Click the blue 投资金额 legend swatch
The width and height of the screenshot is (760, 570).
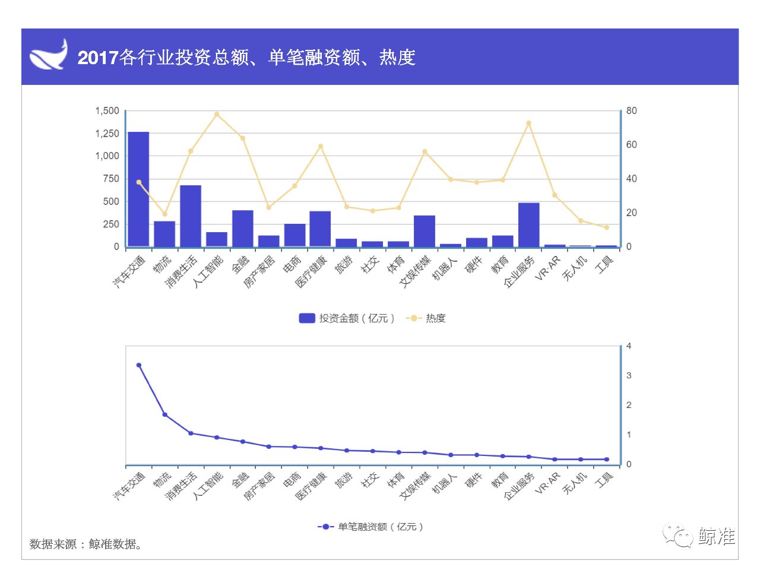click(x=306, y=318)
